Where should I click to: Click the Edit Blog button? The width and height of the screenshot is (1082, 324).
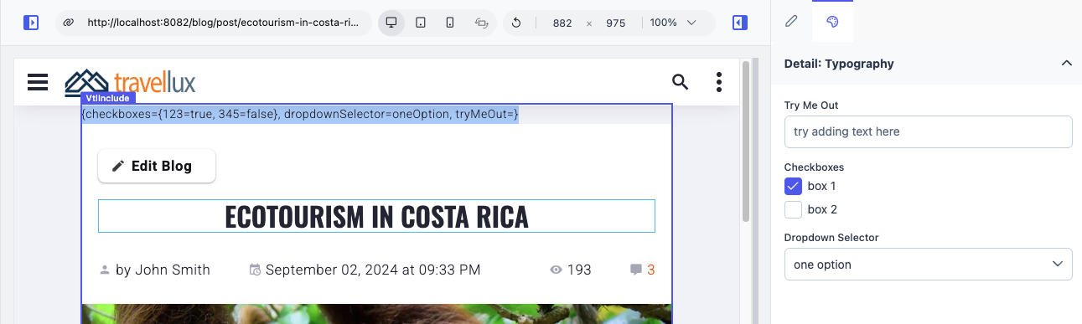[x=157, y=166]
